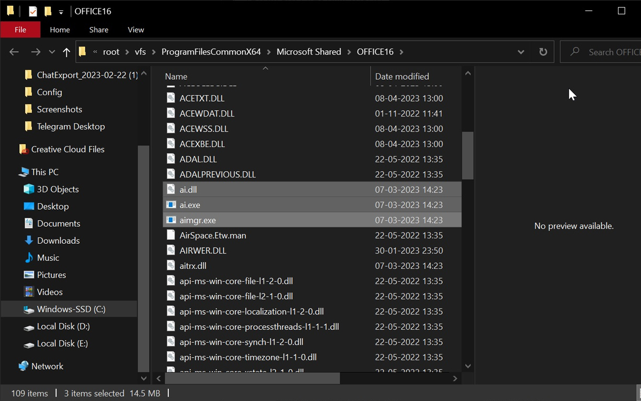Open Creative Cloud Files in sidebar
Screen dimensions: 641x401
point(68,149)
